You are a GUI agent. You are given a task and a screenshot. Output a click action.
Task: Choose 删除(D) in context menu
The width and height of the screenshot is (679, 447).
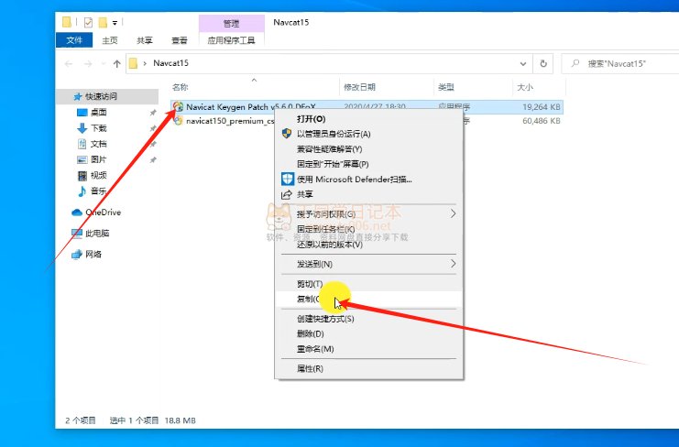pos(369,333)
